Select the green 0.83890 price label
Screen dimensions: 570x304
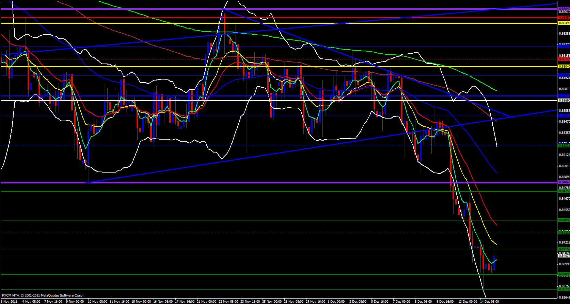(564, 274)
